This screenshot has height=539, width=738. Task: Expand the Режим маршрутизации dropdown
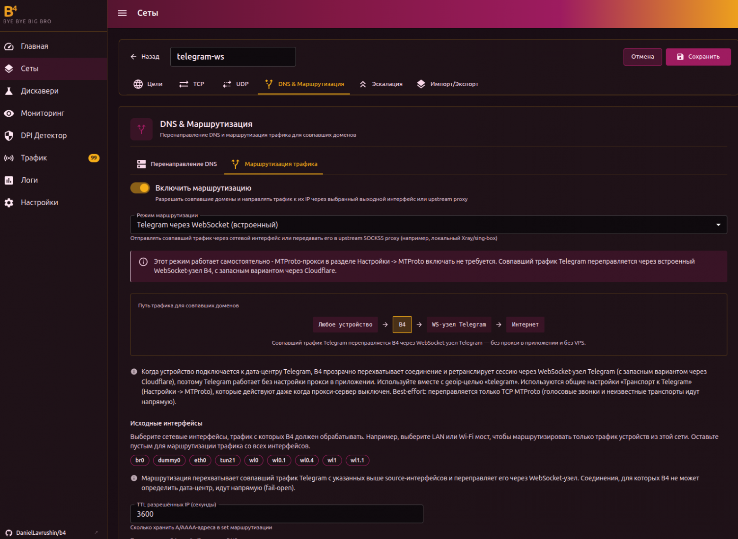pos(429,225)
